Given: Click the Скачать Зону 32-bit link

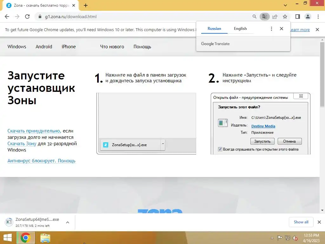Looking at the screenshot, I should tap(22, 144).
